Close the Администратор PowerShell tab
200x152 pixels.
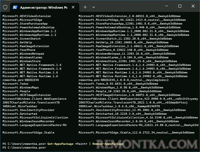pos(73,7)
